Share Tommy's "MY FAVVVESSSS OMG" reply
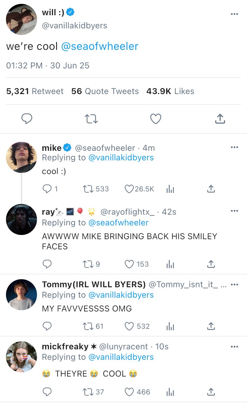Image resolution: width=247 pixels, height=404 pixels. pos(211,326)
